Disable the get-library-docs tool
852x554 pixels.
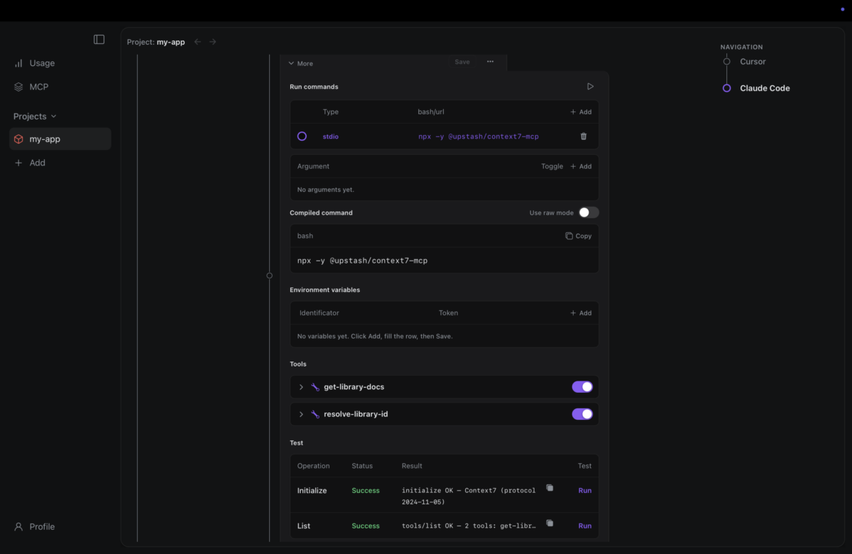[582, 387]
